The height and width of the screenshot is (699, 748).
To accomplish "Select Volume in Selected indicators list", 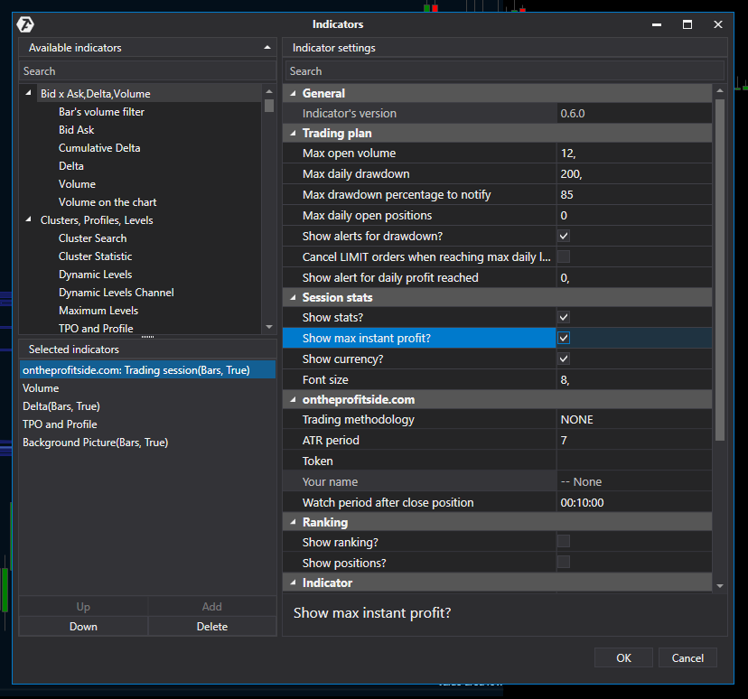I will 147,388.
